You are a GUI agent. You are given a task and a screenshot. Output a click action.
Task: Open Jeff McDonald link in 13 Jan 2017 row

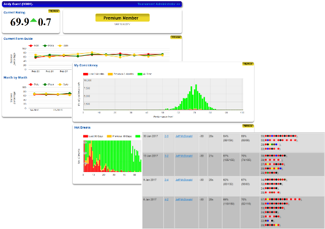[x=184, y=156]
